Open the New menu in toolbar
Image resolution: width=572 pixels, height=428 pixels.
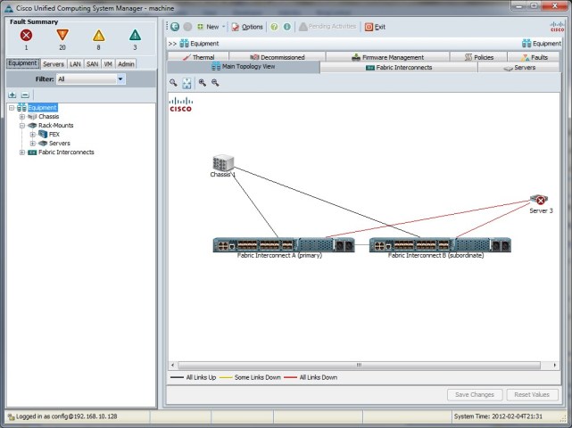[211, 27]
